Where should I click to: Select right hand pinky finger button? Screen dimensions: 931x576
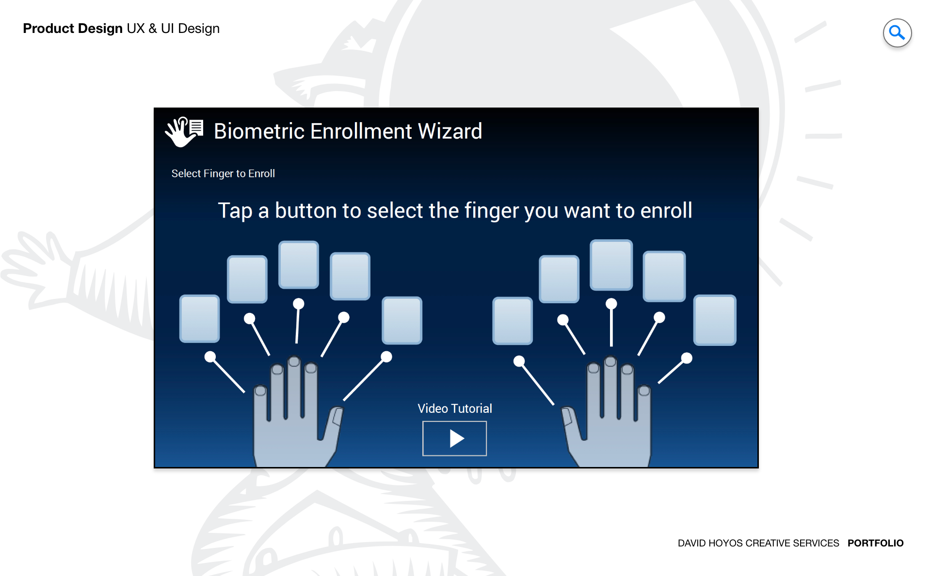point(715,320)
